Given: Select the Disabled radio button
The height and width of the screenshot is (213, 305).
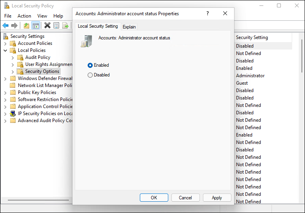Looking at the screenshot, I should coord(90,75).
